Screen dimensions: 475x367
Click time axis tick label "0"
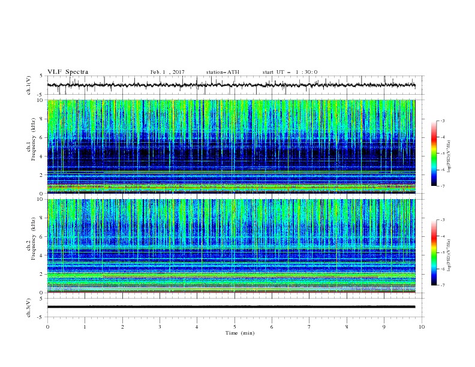pyautogui.click(x=47, y=327)
